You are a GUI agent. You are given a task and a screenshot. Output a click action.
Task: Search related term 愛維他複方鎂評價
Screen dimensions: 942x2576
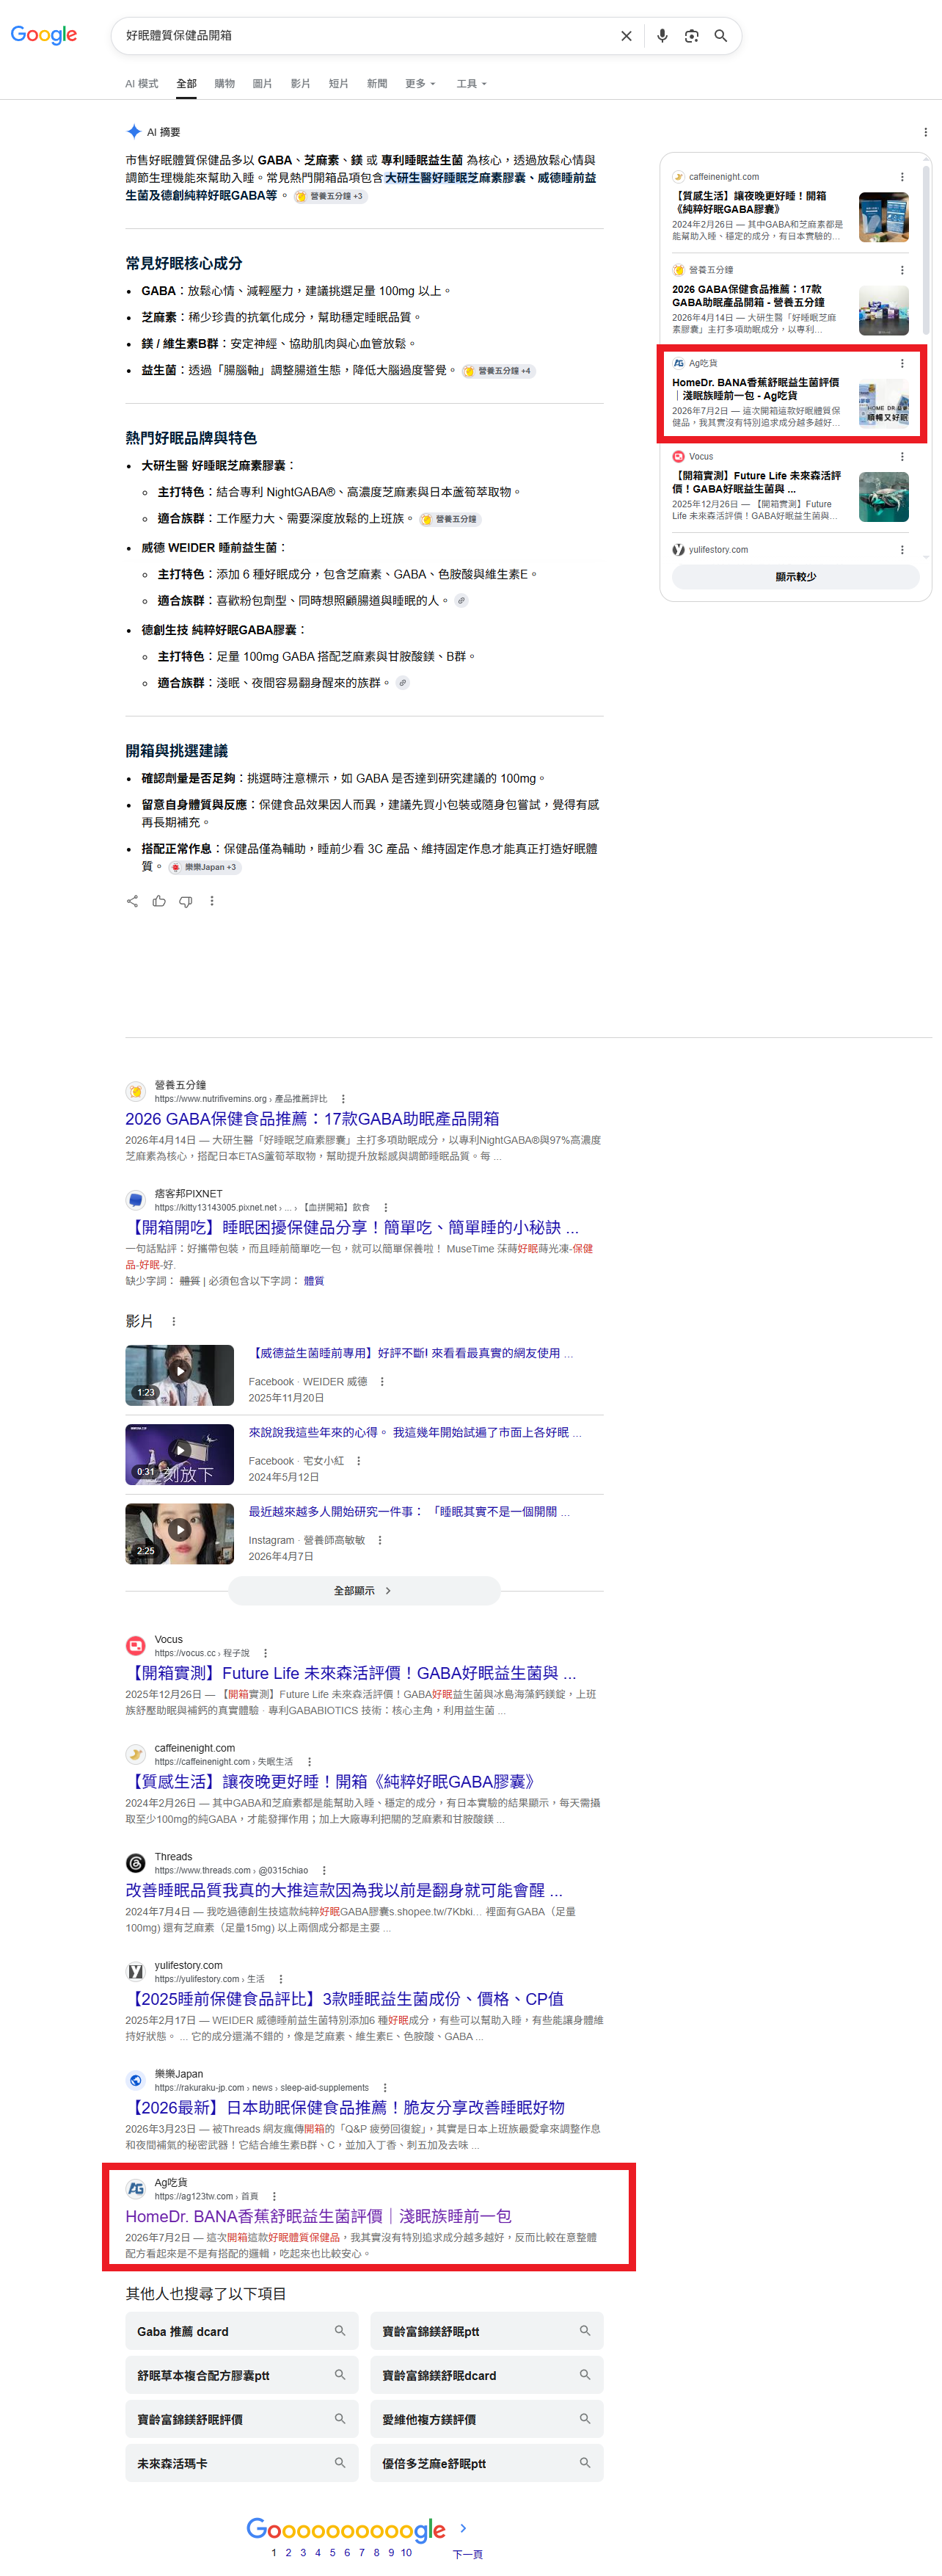click(486, 2420)
